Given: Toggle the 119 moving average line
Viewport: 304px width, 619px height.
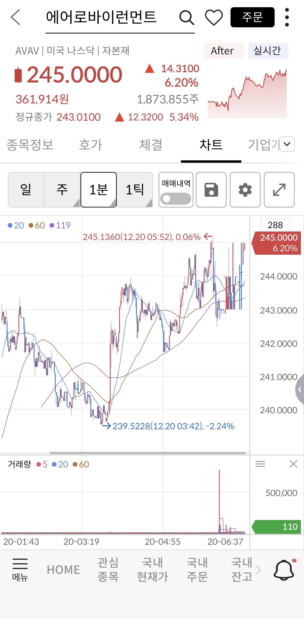Looking at the screenshot, I should 60,225.
